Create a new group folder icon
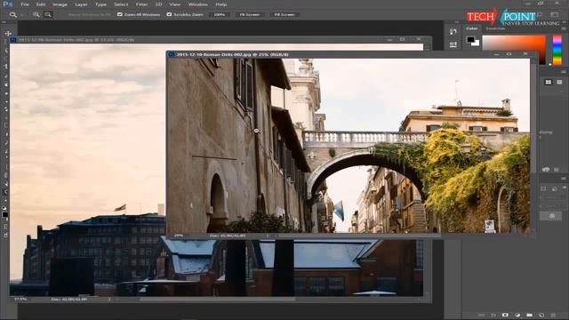569x320 pixels. (x=530, y=316)
